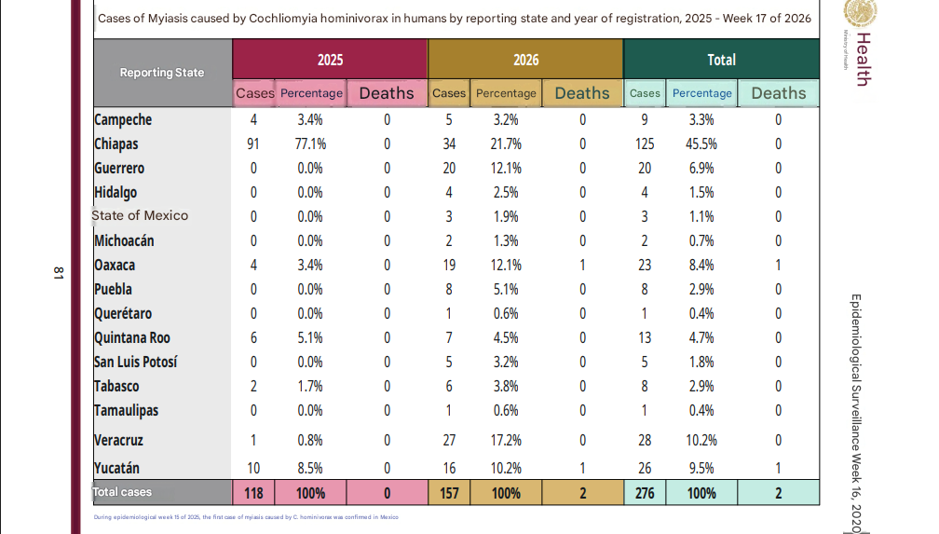The width and height of the screenshot is (939, 534).
Task: Click the Ministry of Health seal logo
Action: click(861, 13)
